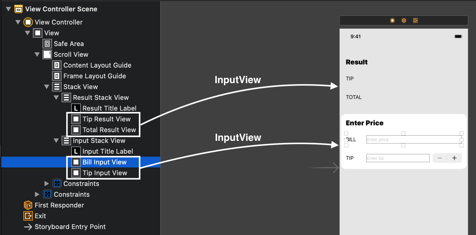This screenshot has height=235, width=476.
Task: Click the Storyboard Entry Point arrow icon
Action: (28, 227)
